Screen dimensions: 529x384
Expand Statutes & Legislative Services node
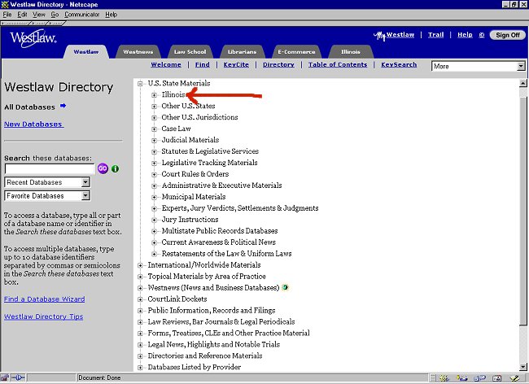click(x=154, y=152)
